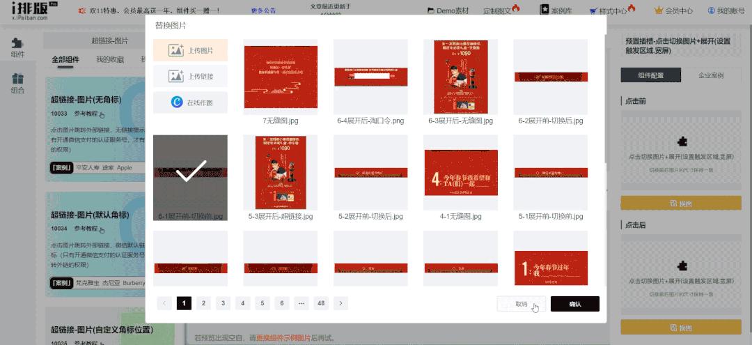Open 会员中心 member center

(x=673, y=10)
